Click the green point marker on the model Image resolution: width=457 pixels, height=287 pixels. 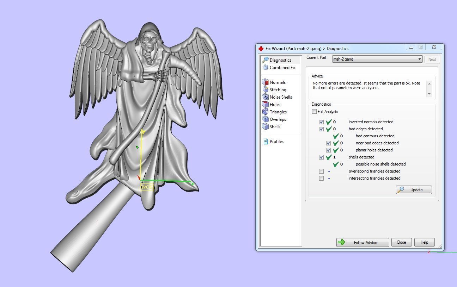(137, 147)
